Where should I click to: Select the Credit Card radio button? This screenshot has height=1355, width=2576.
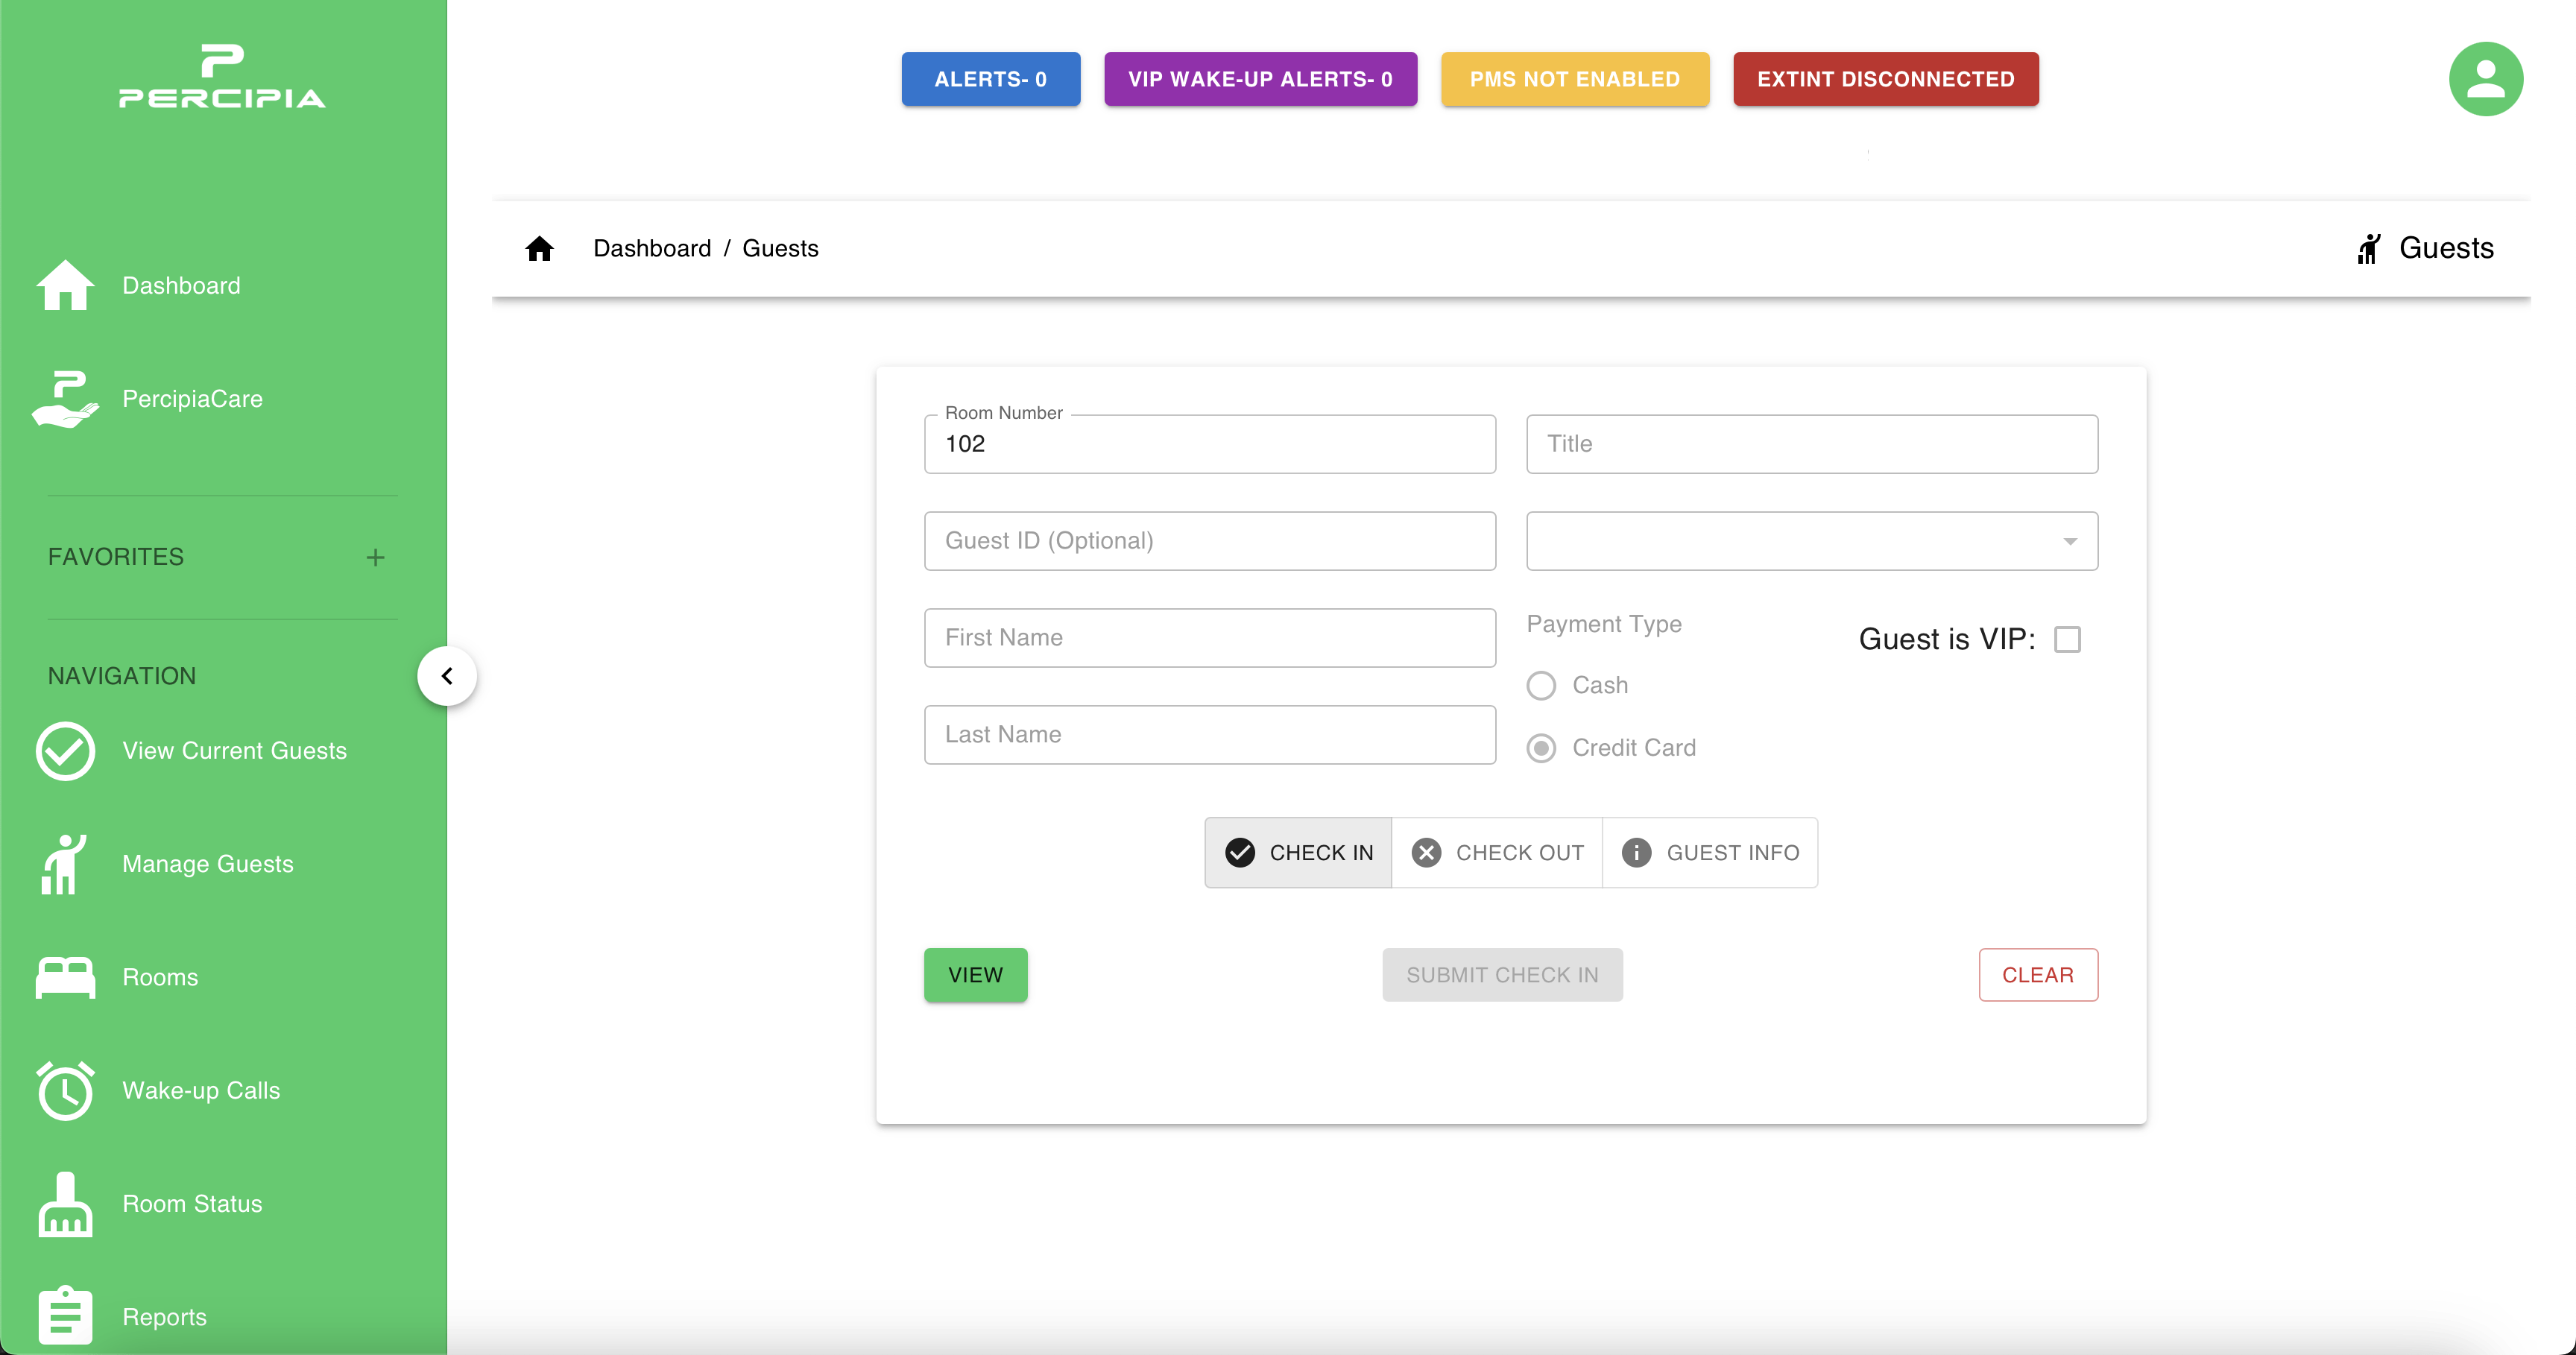pos(1541,748)
